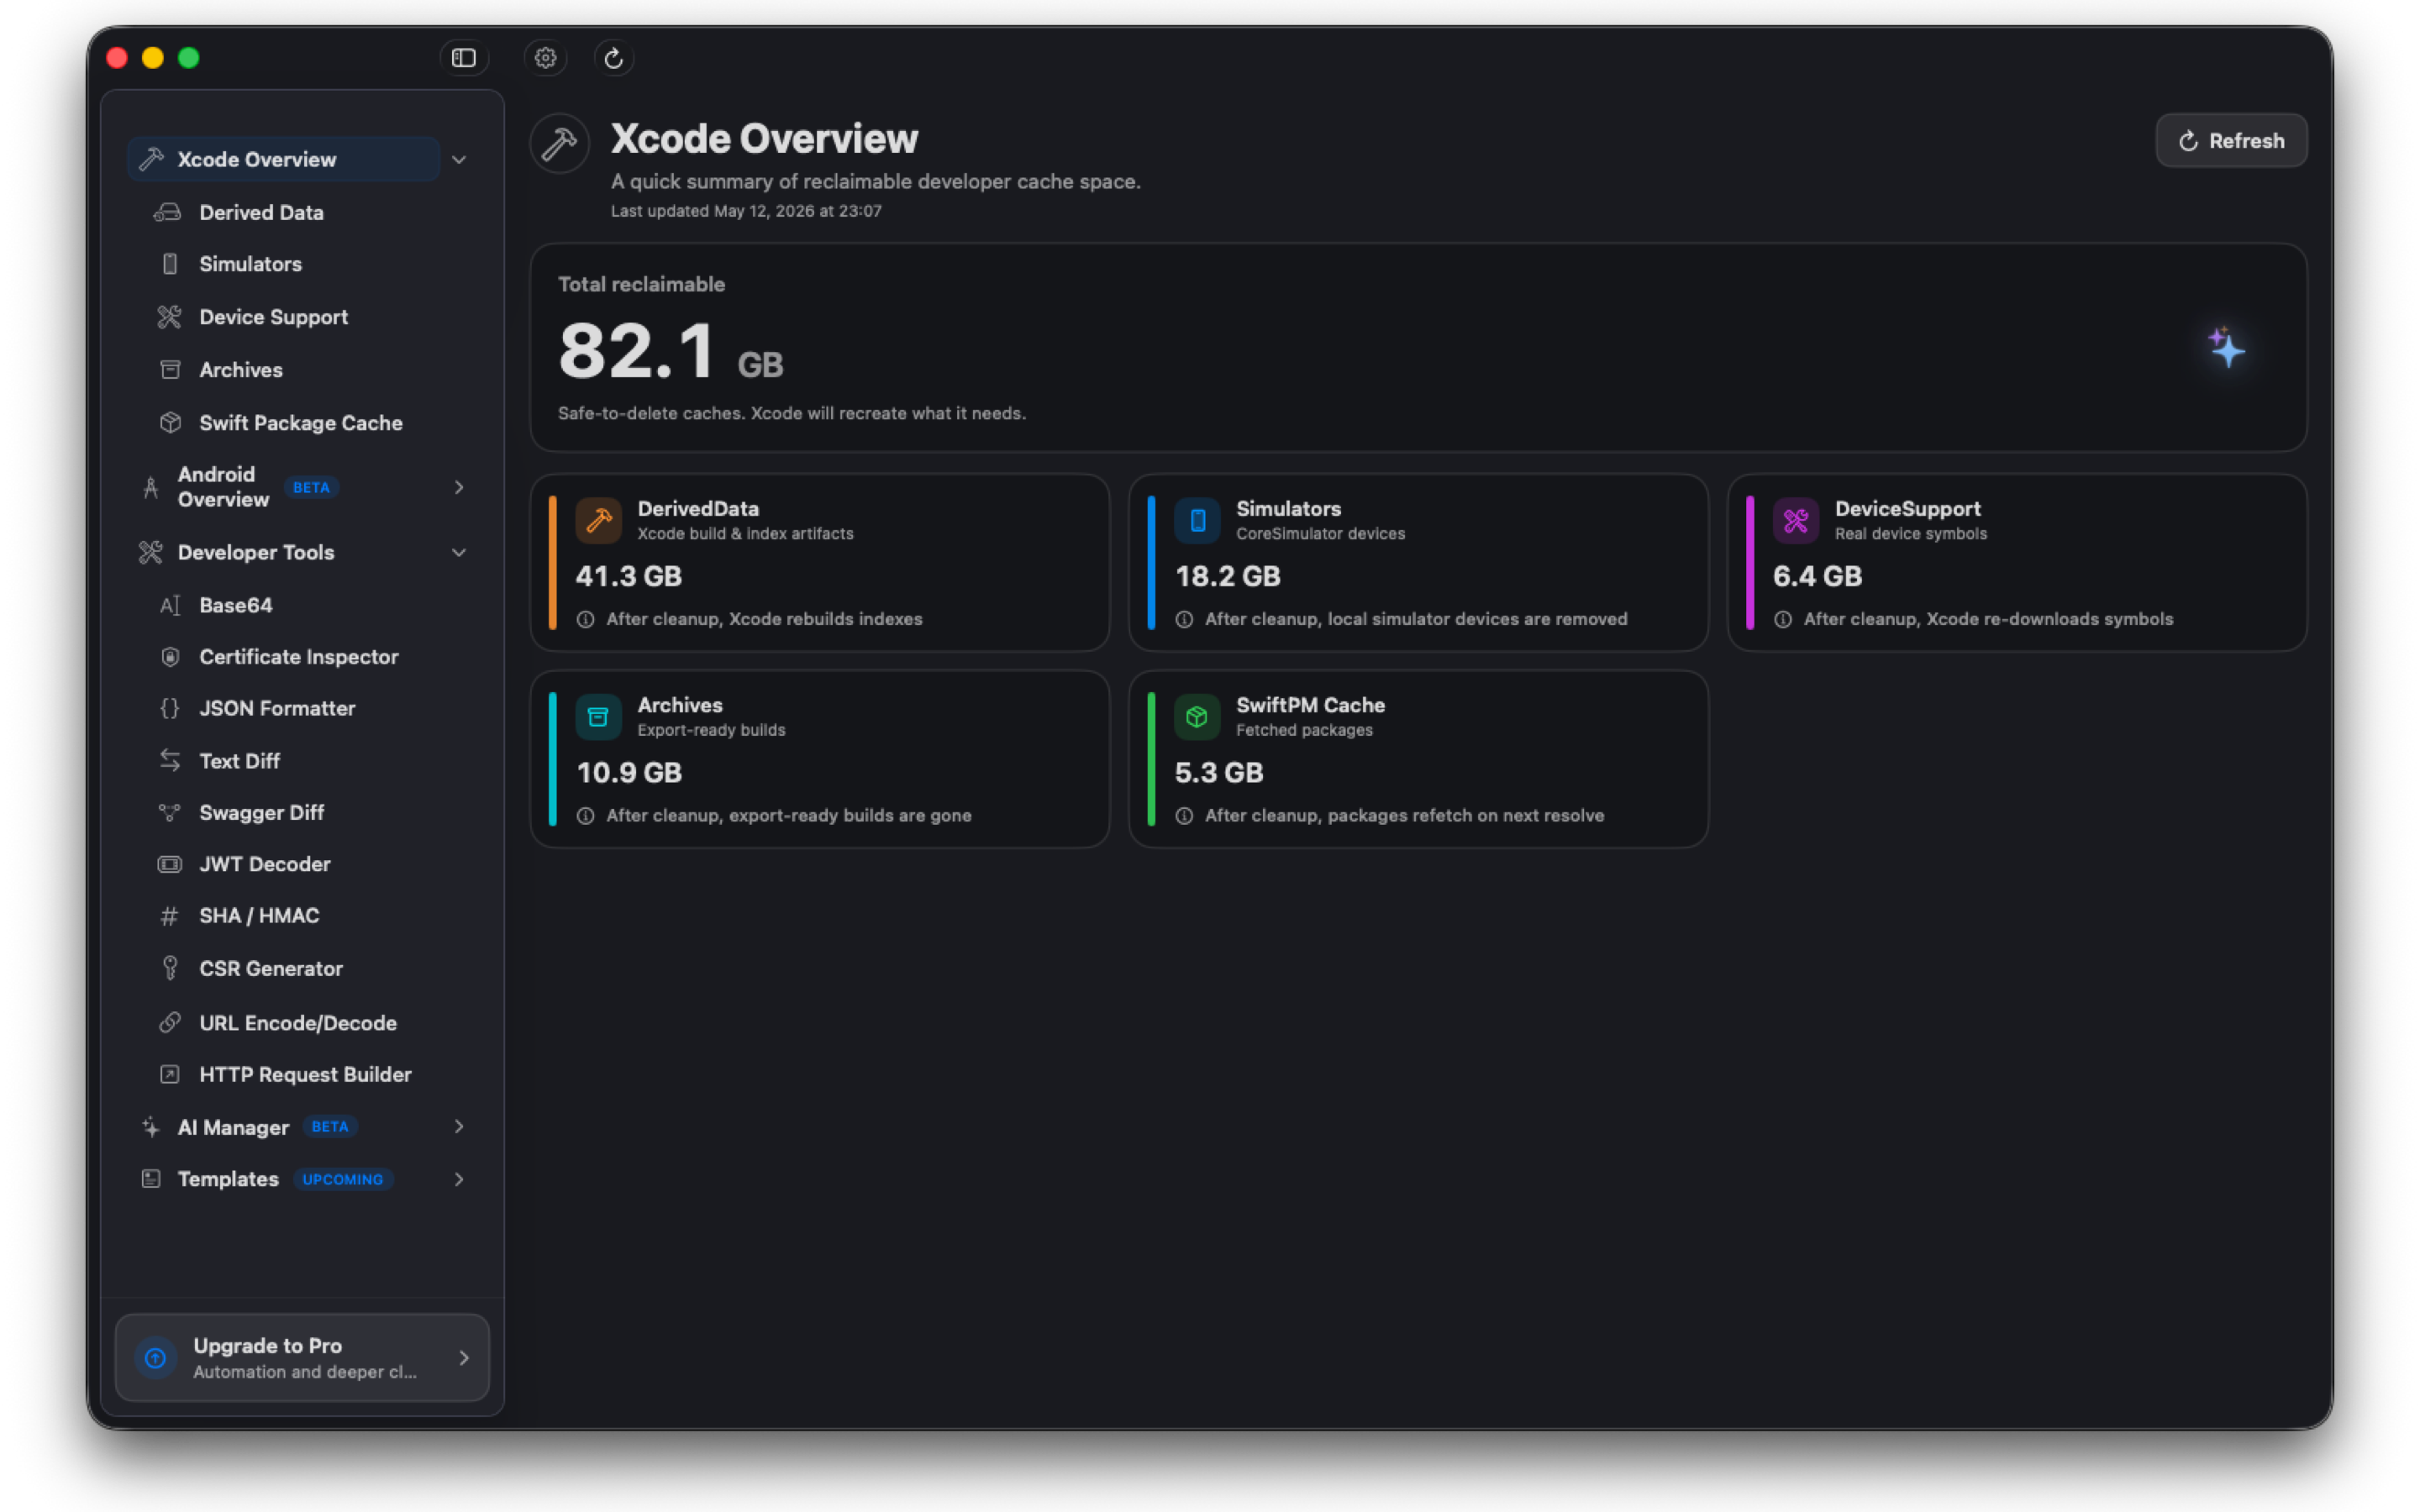2420x1512 pixels.
Task: Open HTTP Request Builder from sidebar
Action: 305,1074
